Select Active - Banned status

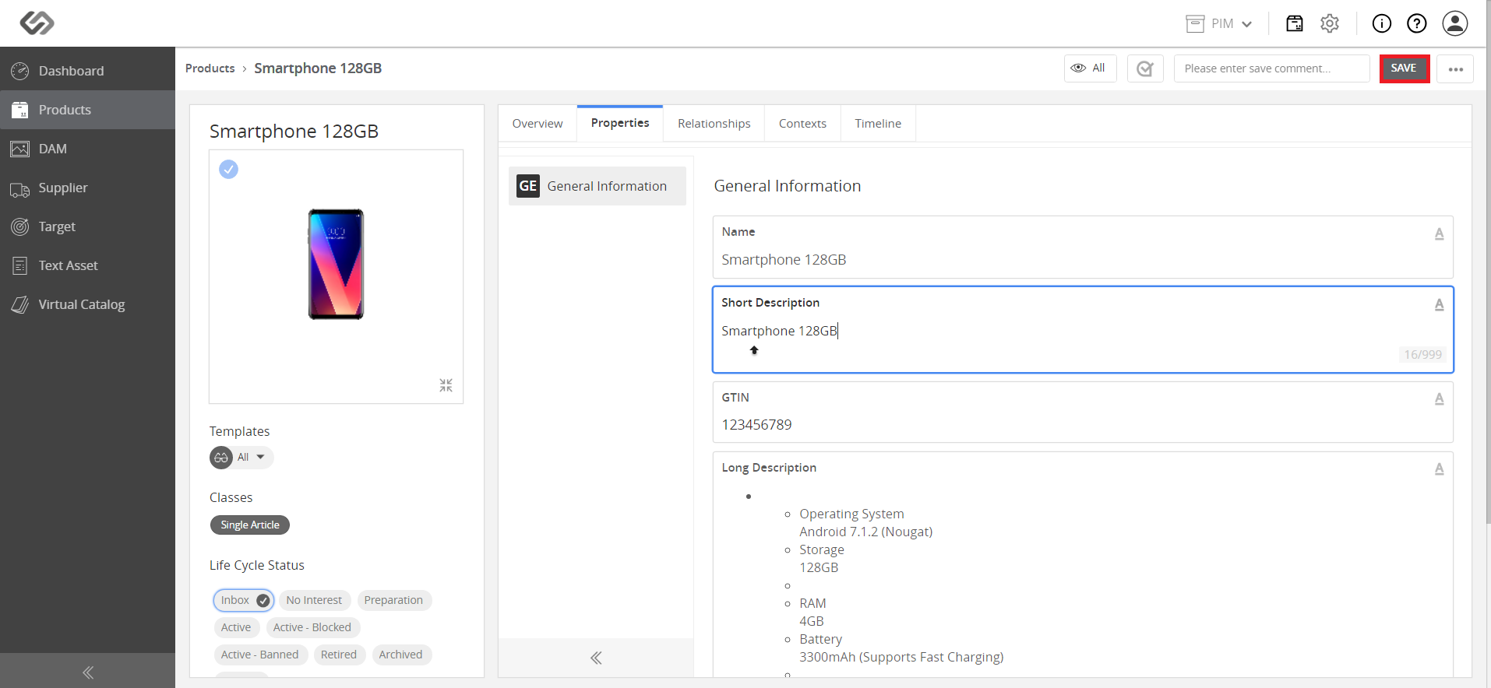point(259,655)
